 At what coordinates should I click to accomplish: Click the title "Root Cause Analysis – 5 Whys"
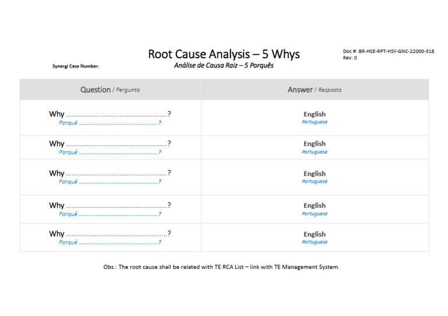(224, 54)
